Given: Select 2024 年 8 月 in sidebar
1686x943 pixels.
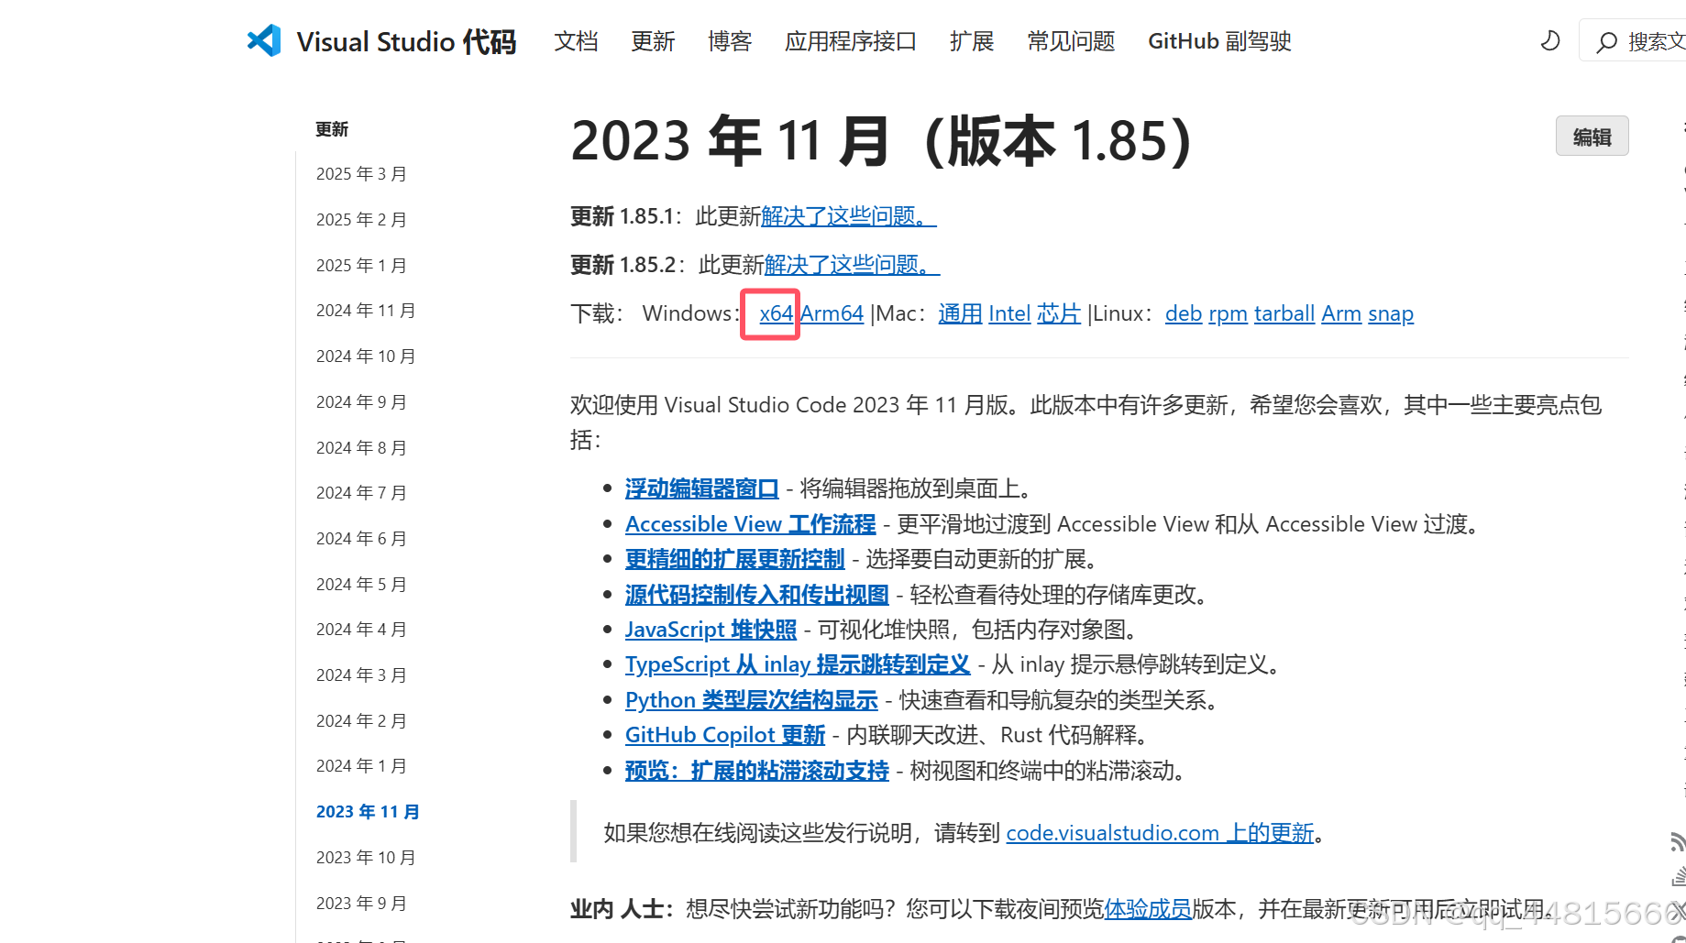Looking at the screenshot, I should point(361,448).
